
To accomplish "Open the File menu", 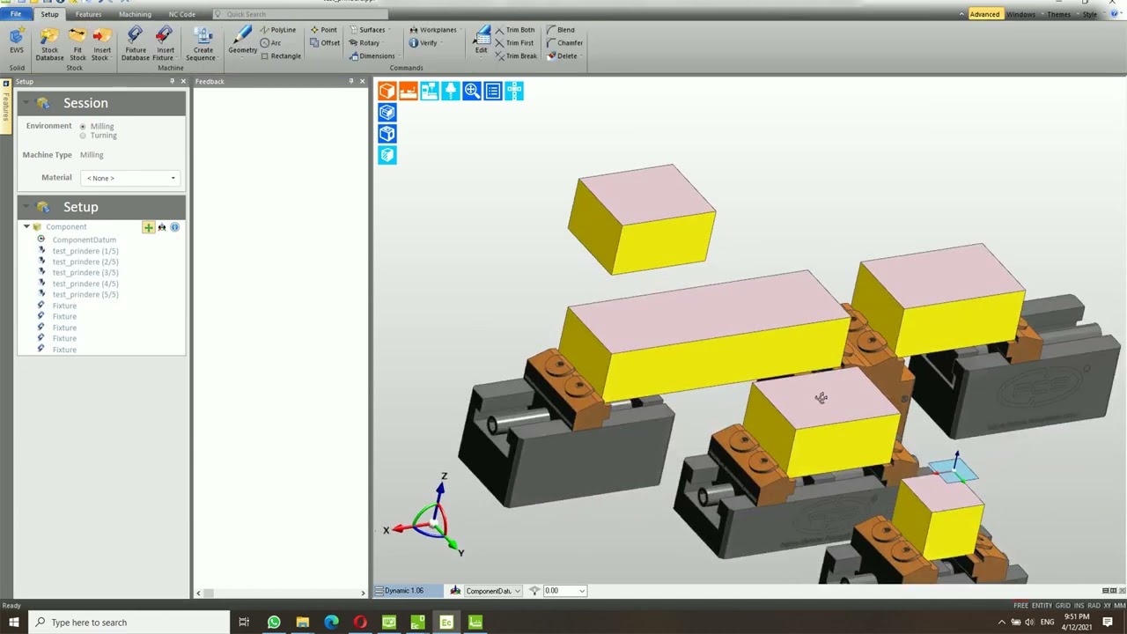I will [x=16, y=14].
